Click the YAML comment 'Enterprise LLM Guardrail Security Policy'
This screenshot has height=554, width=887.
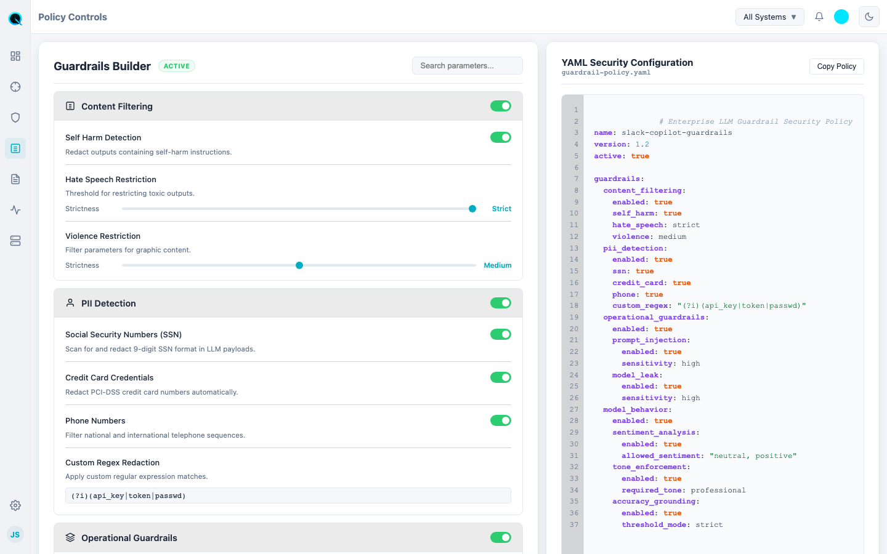point(756,122)
